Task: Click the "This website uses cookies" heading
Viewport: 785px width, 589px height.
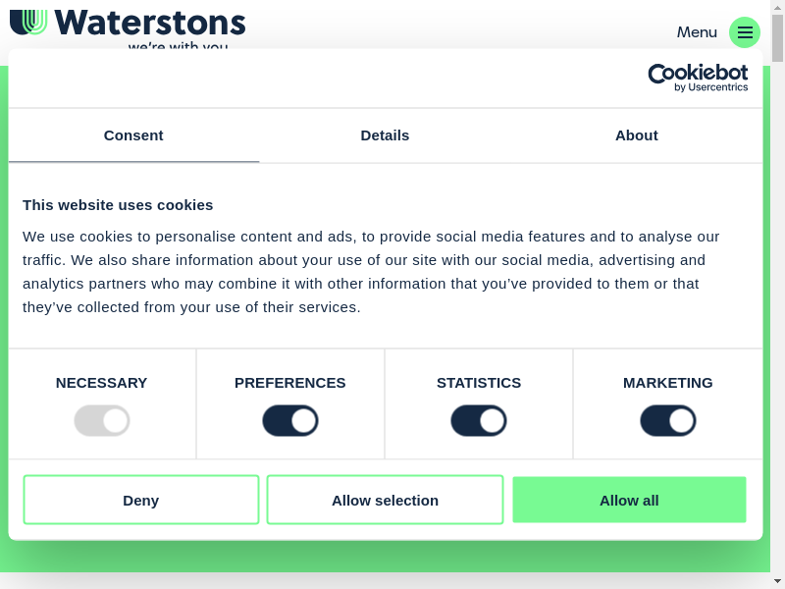Action: pos(118,205)
